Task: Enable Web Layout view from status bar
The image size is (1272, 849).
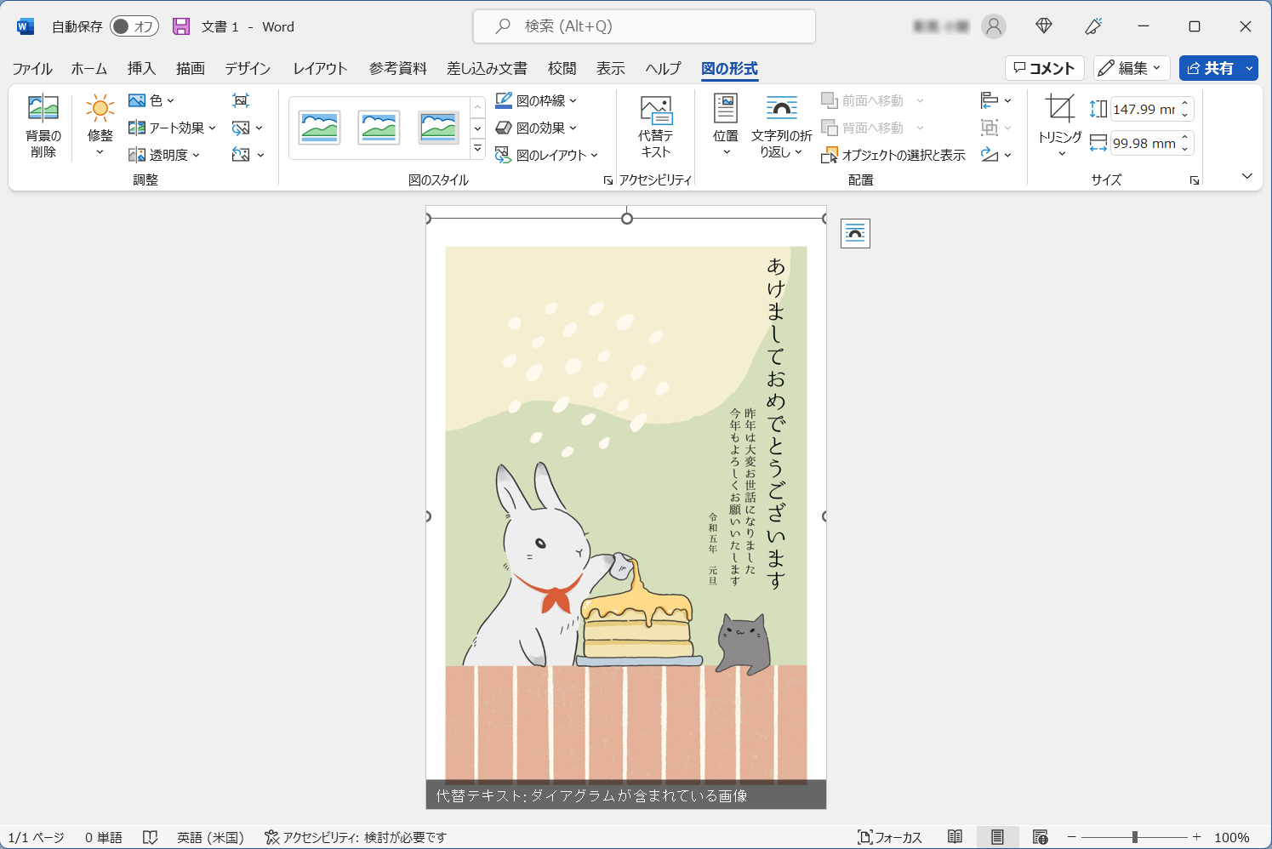Action: [x=1040, y=837]
